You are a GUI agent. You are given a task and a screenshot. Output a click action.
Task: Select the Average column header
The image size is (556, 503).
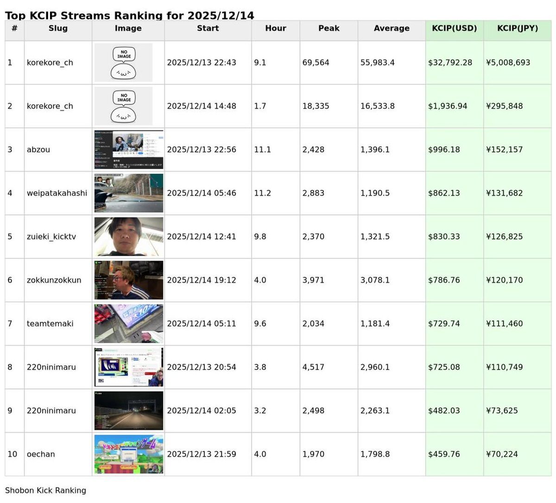[x=392, y=28]
